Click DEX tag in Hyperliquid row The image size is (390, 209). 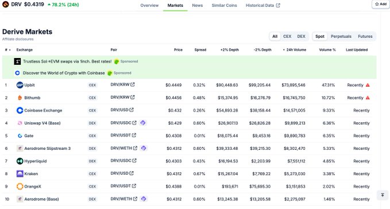pyautogui.click(x=92, y=161)
